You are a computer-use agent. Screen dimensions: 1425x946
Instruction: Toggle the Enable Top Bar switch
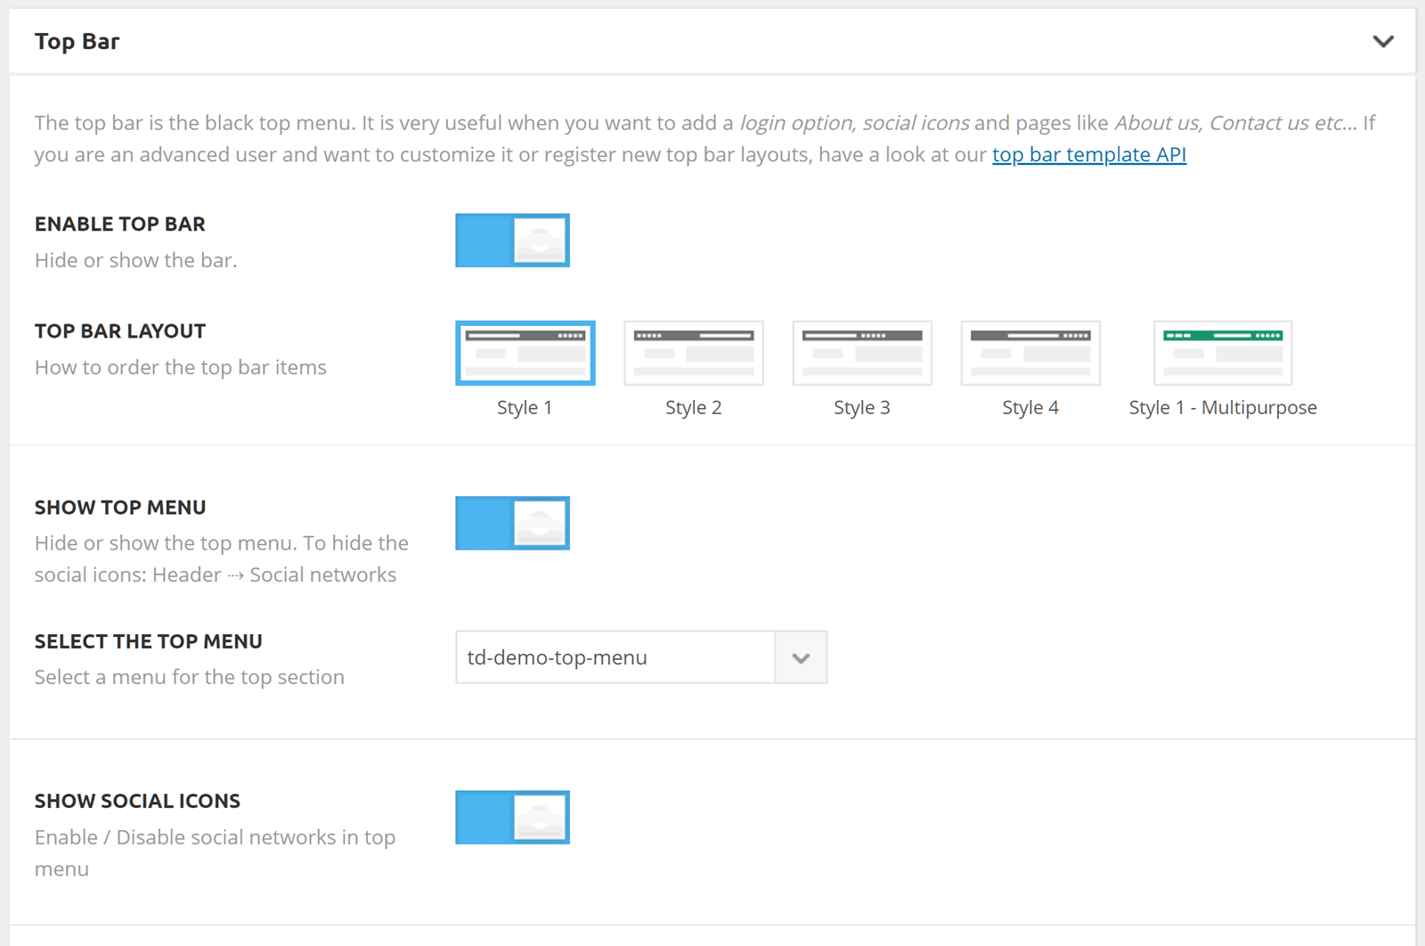click(512, 241)
